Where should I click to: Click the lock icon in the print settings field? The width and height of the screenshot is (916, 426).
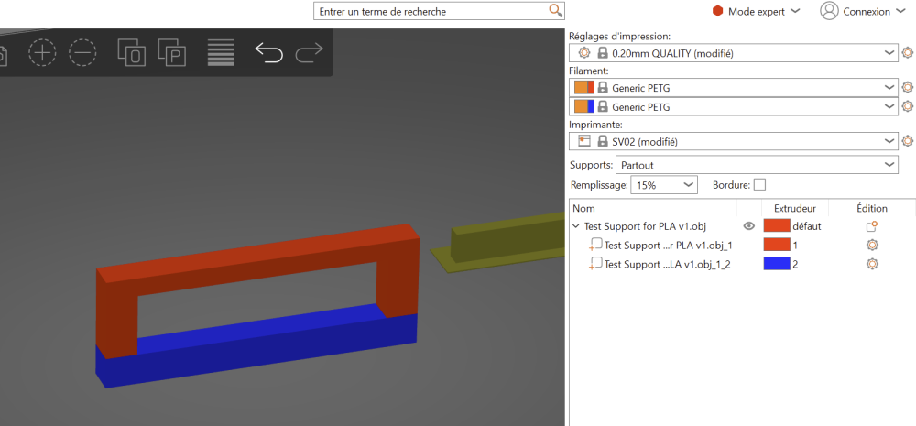click(x=603, y=53)
